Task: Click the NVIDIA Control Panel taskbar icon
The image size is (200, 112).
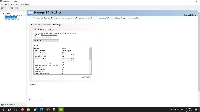Action: (61, 110)
